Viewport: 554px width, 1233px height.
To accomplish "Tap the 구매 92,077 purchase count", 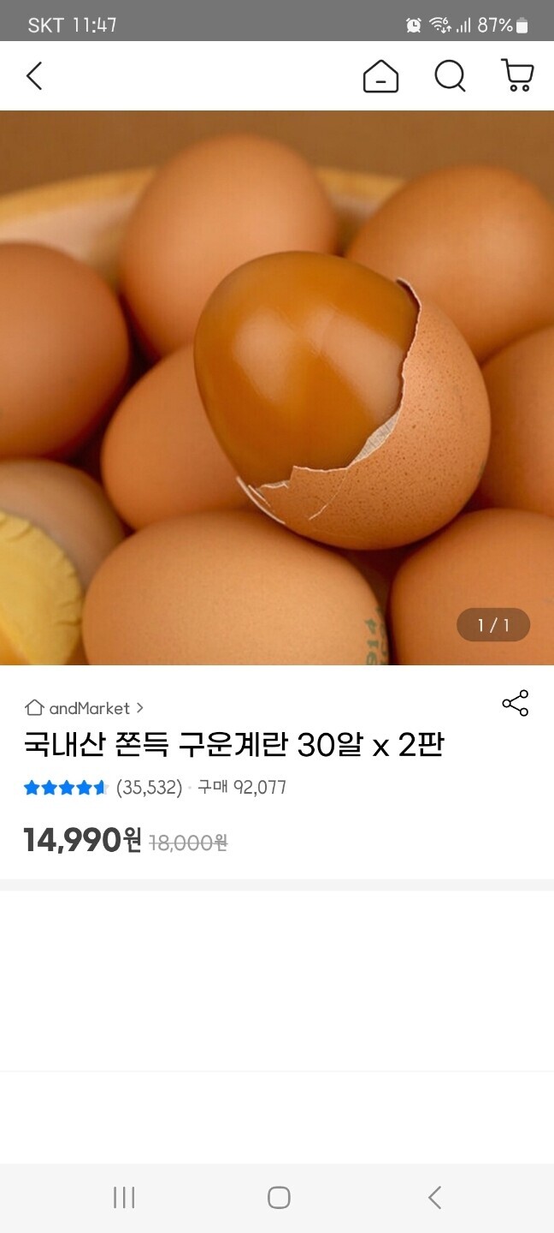I will click(242, 788).
